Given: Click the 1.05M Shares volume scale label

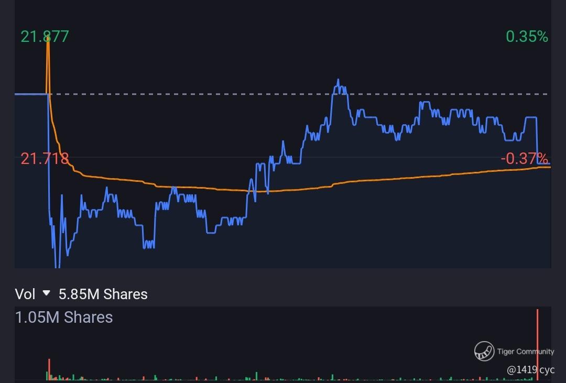Looking at the screenshot, I should tap(64, 318).
